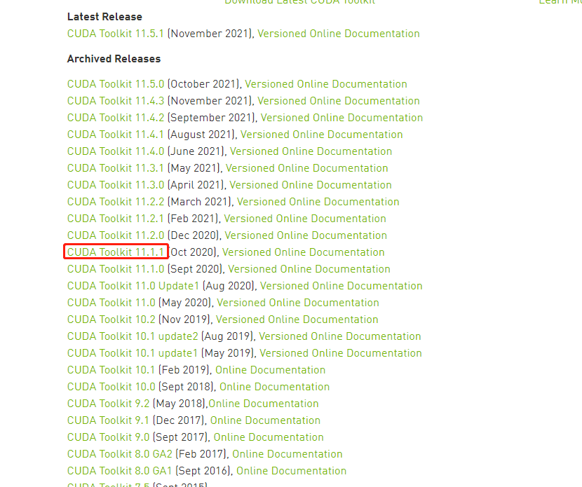Screen dimensions: 582x487
Task: Open CUDA Toolkit 11.5.1 latest release link
Action: (x=116, y=34)
